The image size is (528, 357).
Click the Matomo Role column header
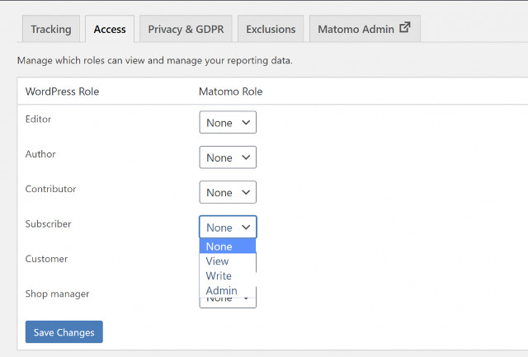pyautogui.click(x=231, y=92)
